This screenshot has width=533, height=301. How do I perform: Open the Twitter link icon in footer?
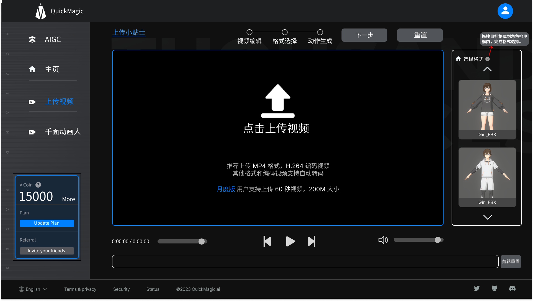coord(477,289)
